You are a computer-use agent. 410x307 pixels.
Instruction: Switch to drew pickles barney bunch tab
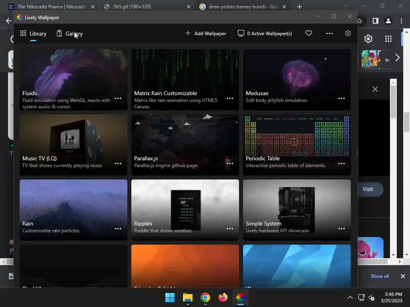(242, 6)
